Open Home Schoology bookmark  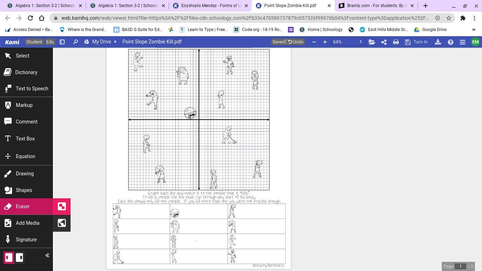click(x=321, y=30)
